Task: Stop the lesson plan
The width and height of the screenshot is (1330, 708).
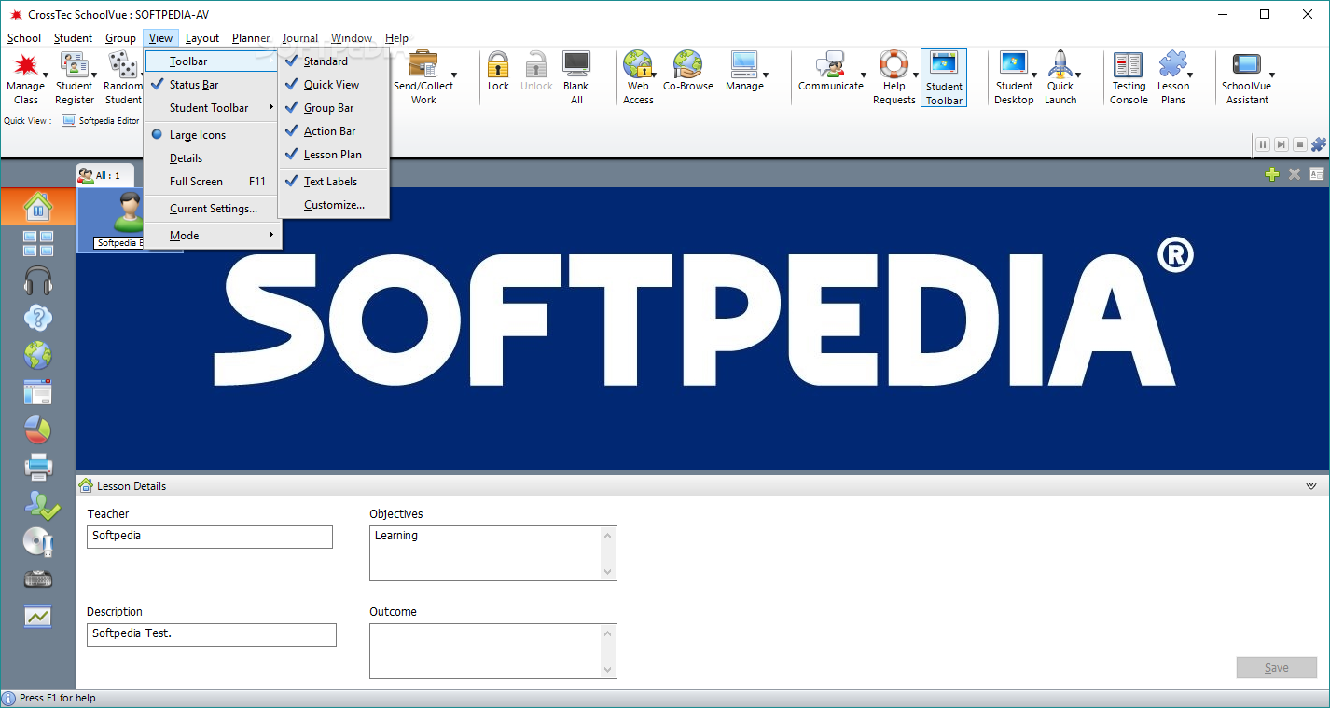Action: [1299, 144]
